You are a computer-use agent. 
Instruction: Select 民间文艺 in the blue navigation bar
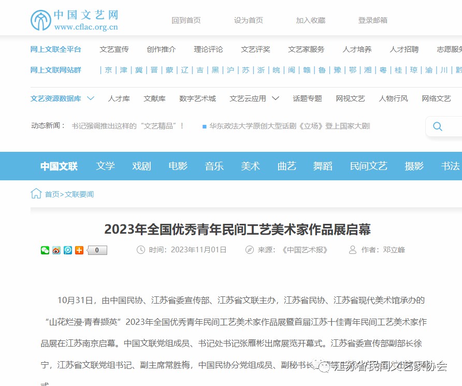[x=368, y=166]
